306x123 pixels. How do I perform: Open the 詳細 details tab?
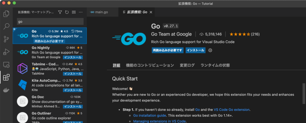[117, 65]
